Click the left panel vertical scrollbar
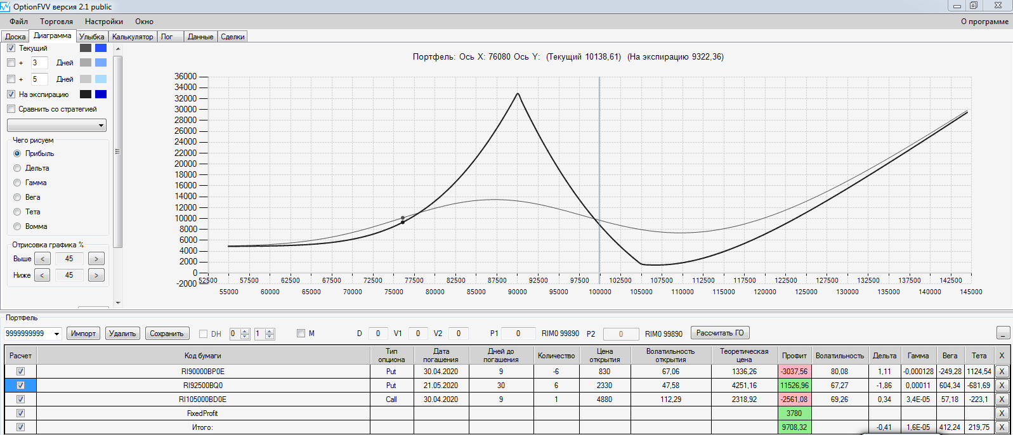The width and height of the screenshot is (1013, 435). tap(118, 152)
